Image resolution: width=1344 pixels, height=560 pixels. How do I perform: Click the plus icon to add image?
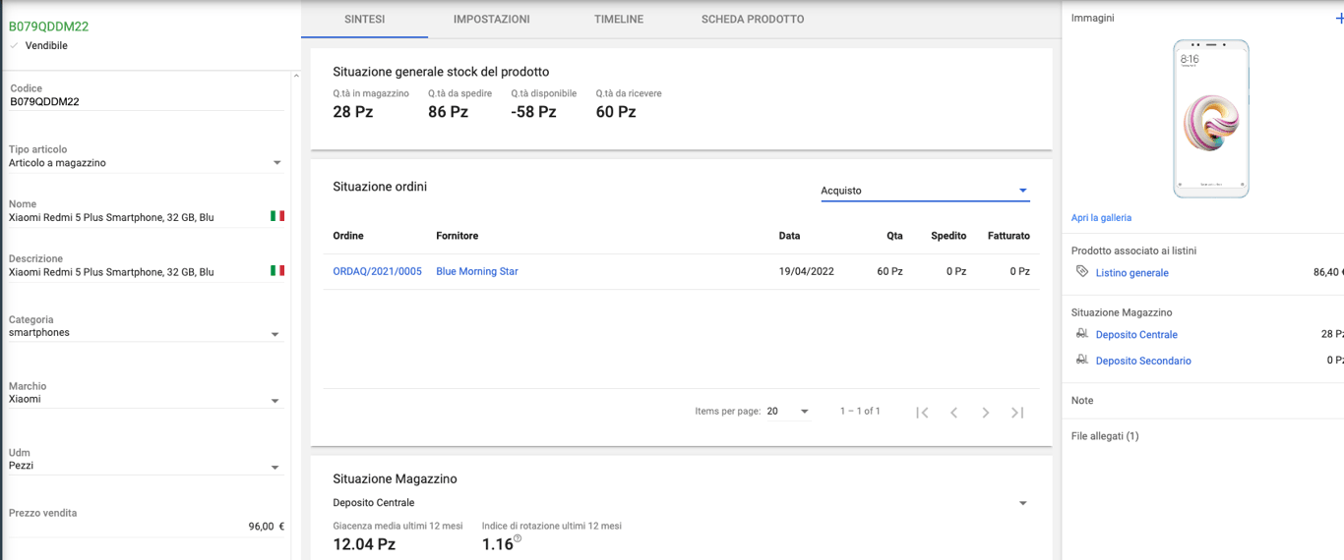[1338, 19]
